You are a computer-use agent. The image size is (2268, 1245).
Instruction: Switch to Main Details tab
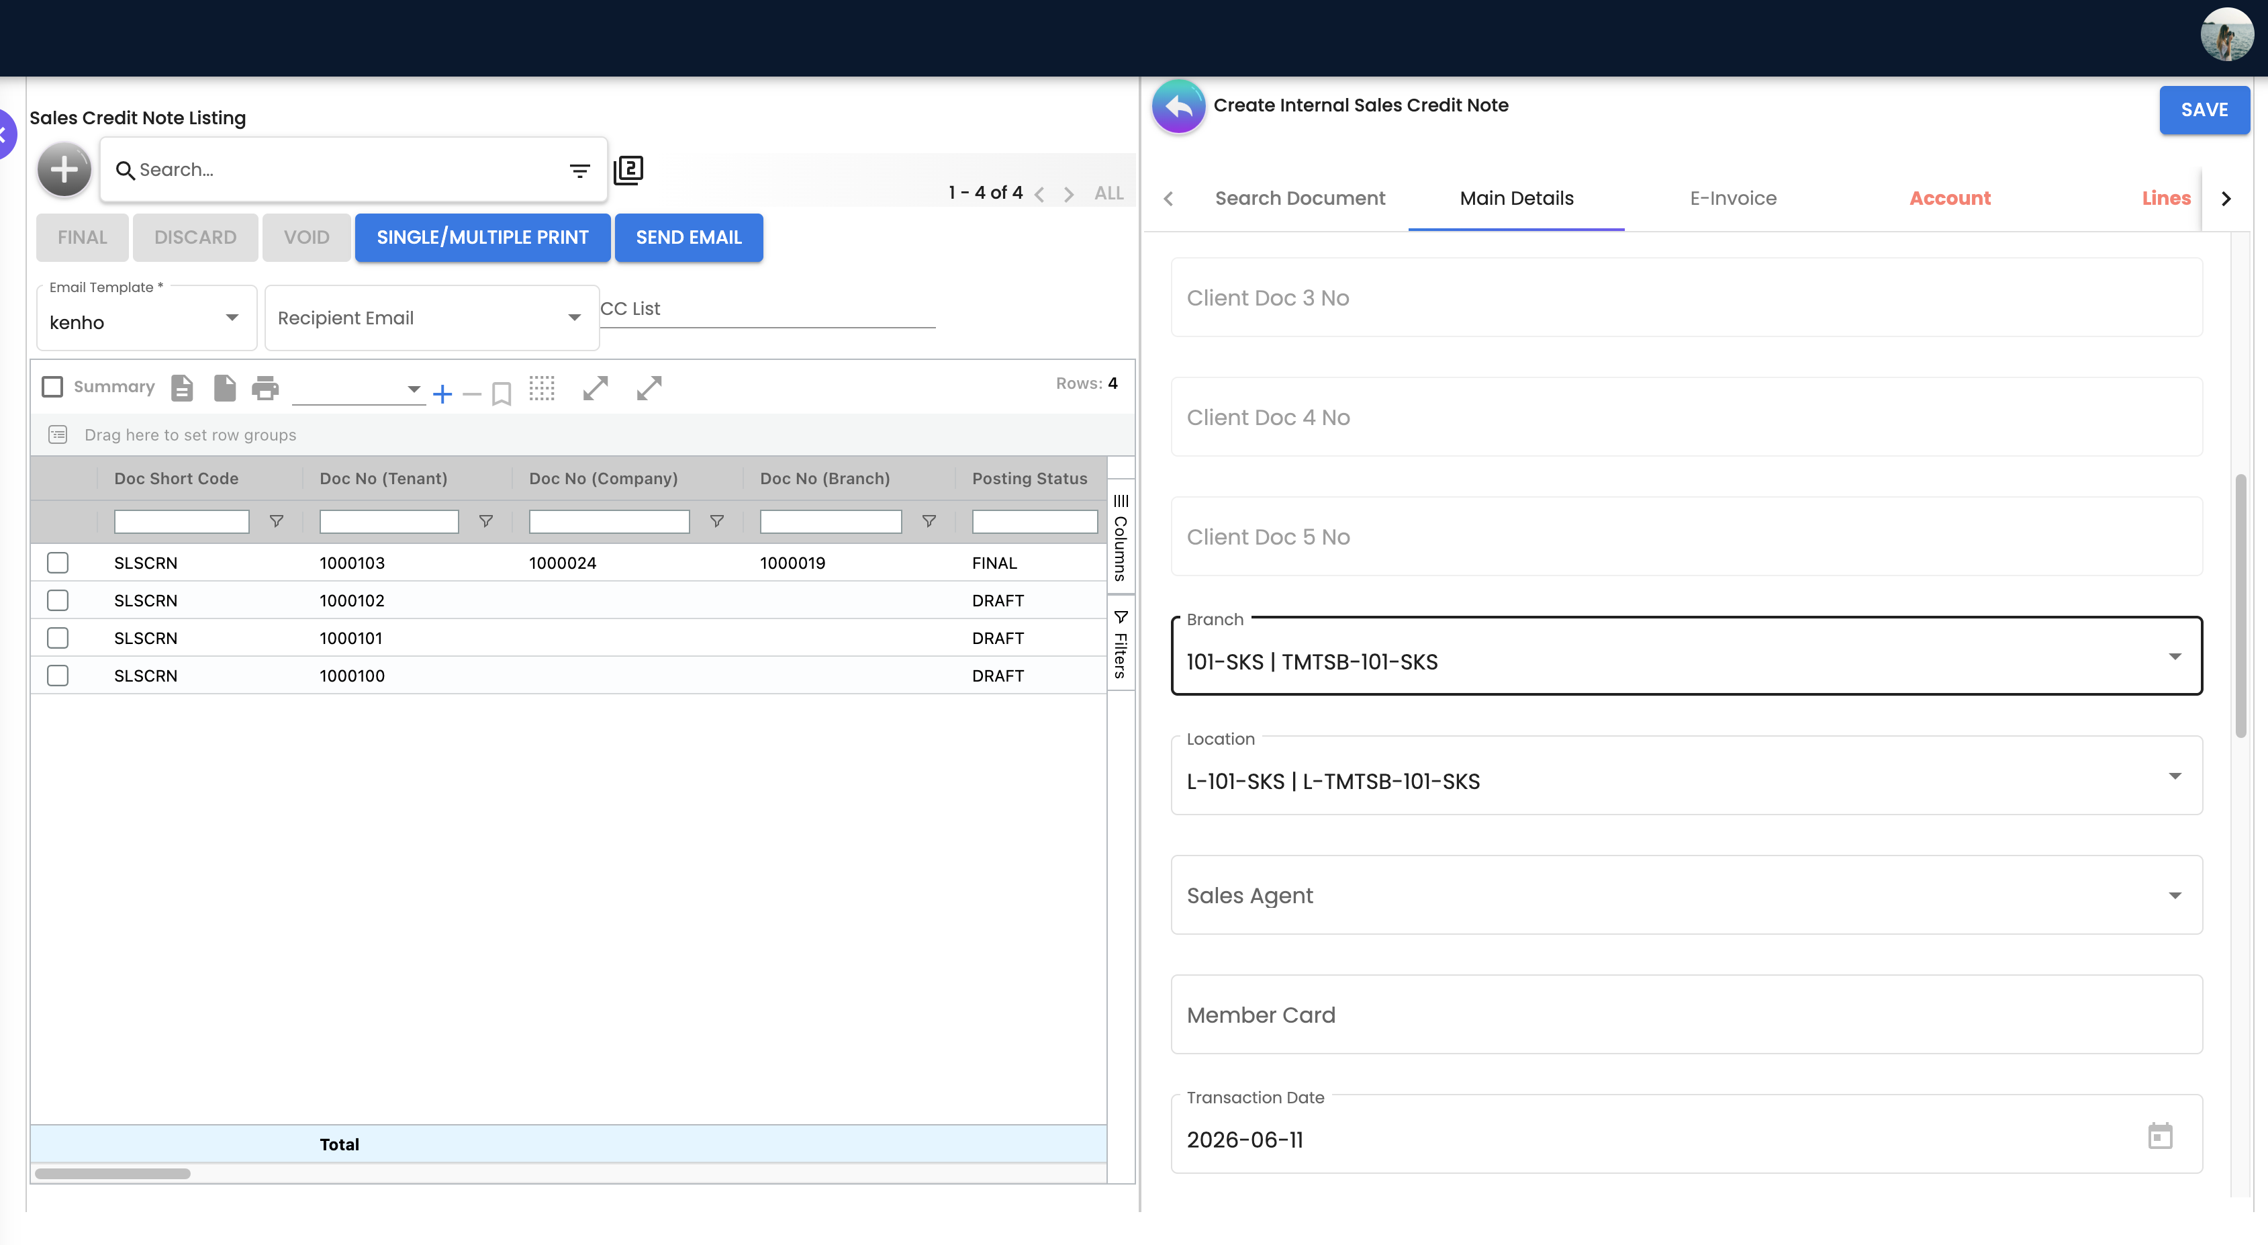click(x=1517, y=198)
